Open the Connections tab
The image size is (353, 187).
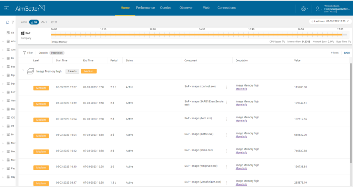click(226, 8)
